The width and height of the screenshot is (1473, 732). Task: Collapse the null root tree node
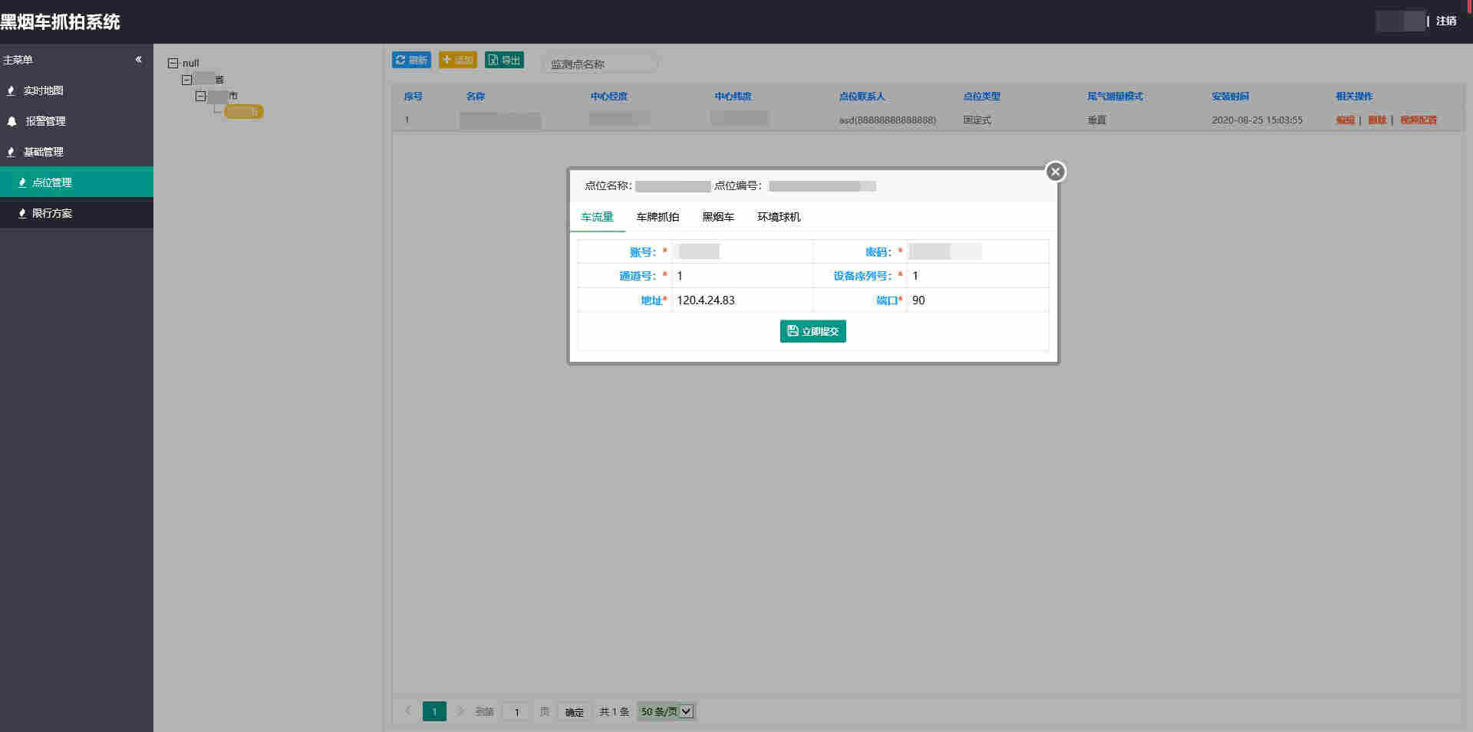(x=173, y=64)
